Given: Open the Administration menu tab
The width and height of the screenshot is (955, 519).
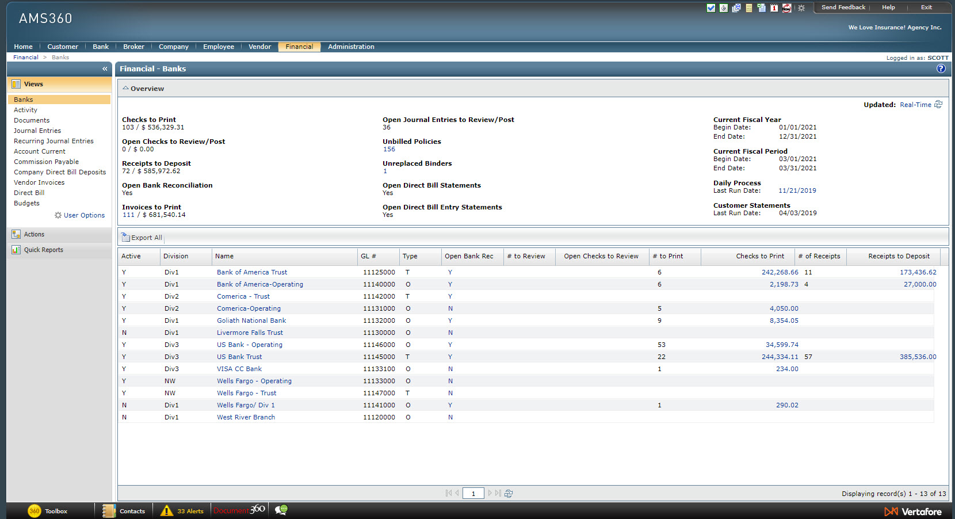Looking at the screenshot, I should pyautogui.click(x=351, y=47).
